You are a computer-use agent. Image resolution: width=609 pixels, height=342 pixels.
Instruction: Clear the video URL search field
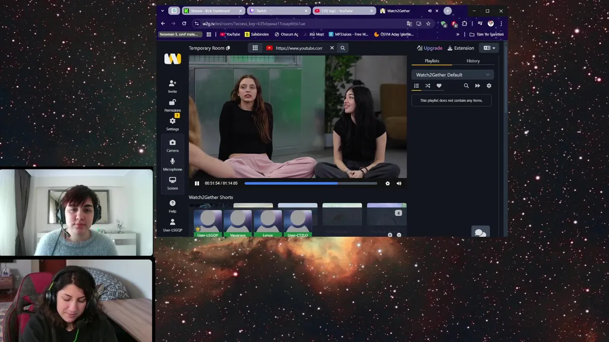332,48
